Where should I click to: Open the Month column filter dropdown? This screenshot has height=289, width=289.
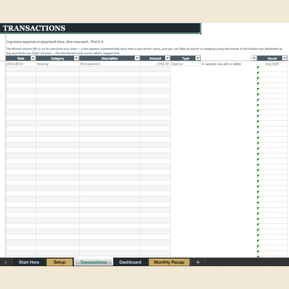tap(284, 58)
